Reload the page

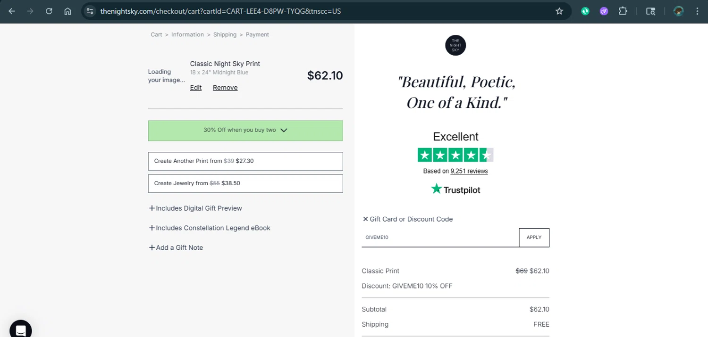tap(49, 11)
